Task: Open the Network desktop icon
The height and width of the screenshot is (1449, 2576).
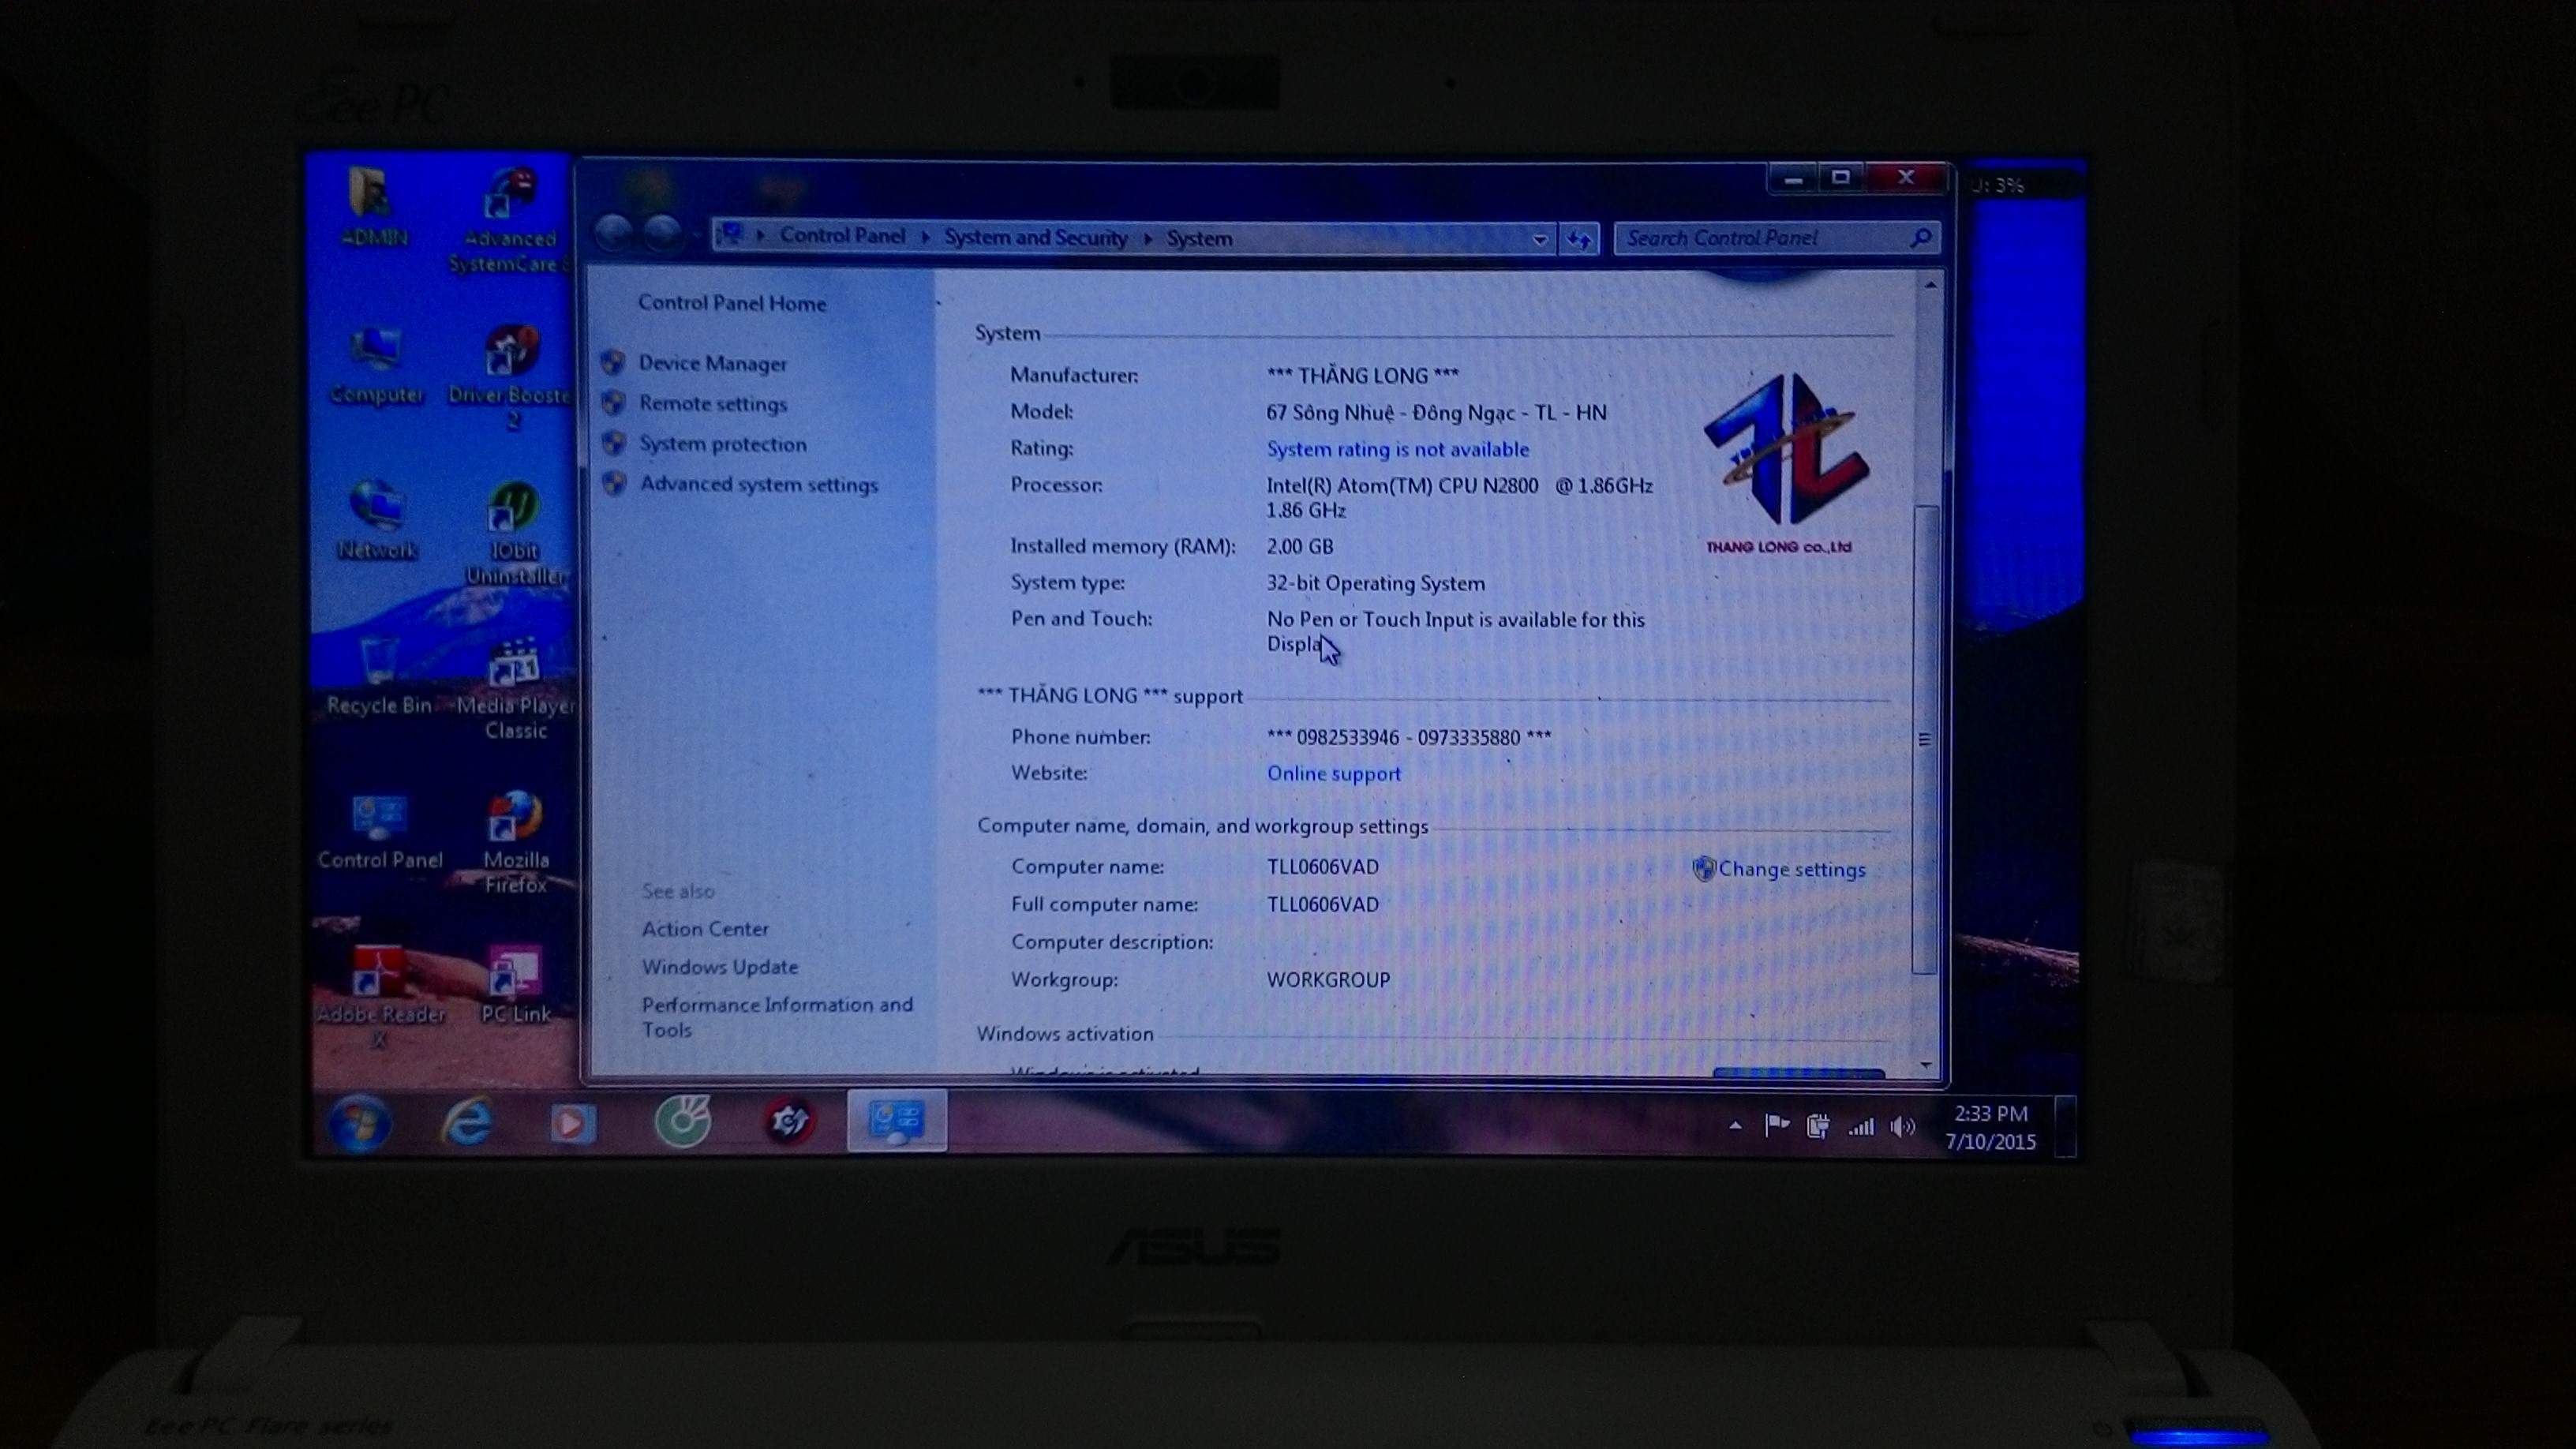Action: [377, 521]
